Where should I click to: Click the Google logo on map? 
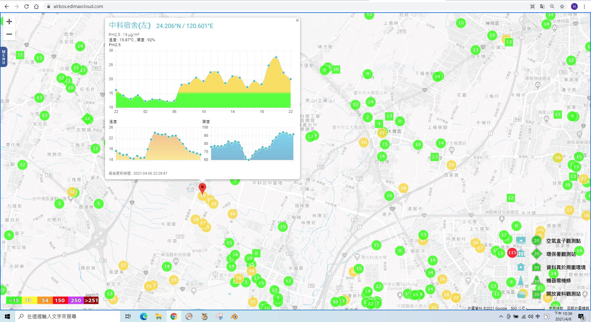12,306
